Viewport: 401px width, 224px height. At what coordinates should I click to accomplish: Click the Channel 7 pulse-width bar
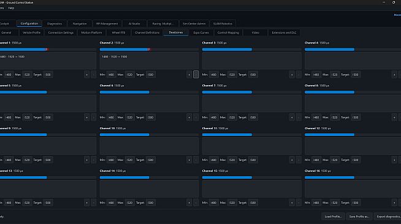[251, 92]
